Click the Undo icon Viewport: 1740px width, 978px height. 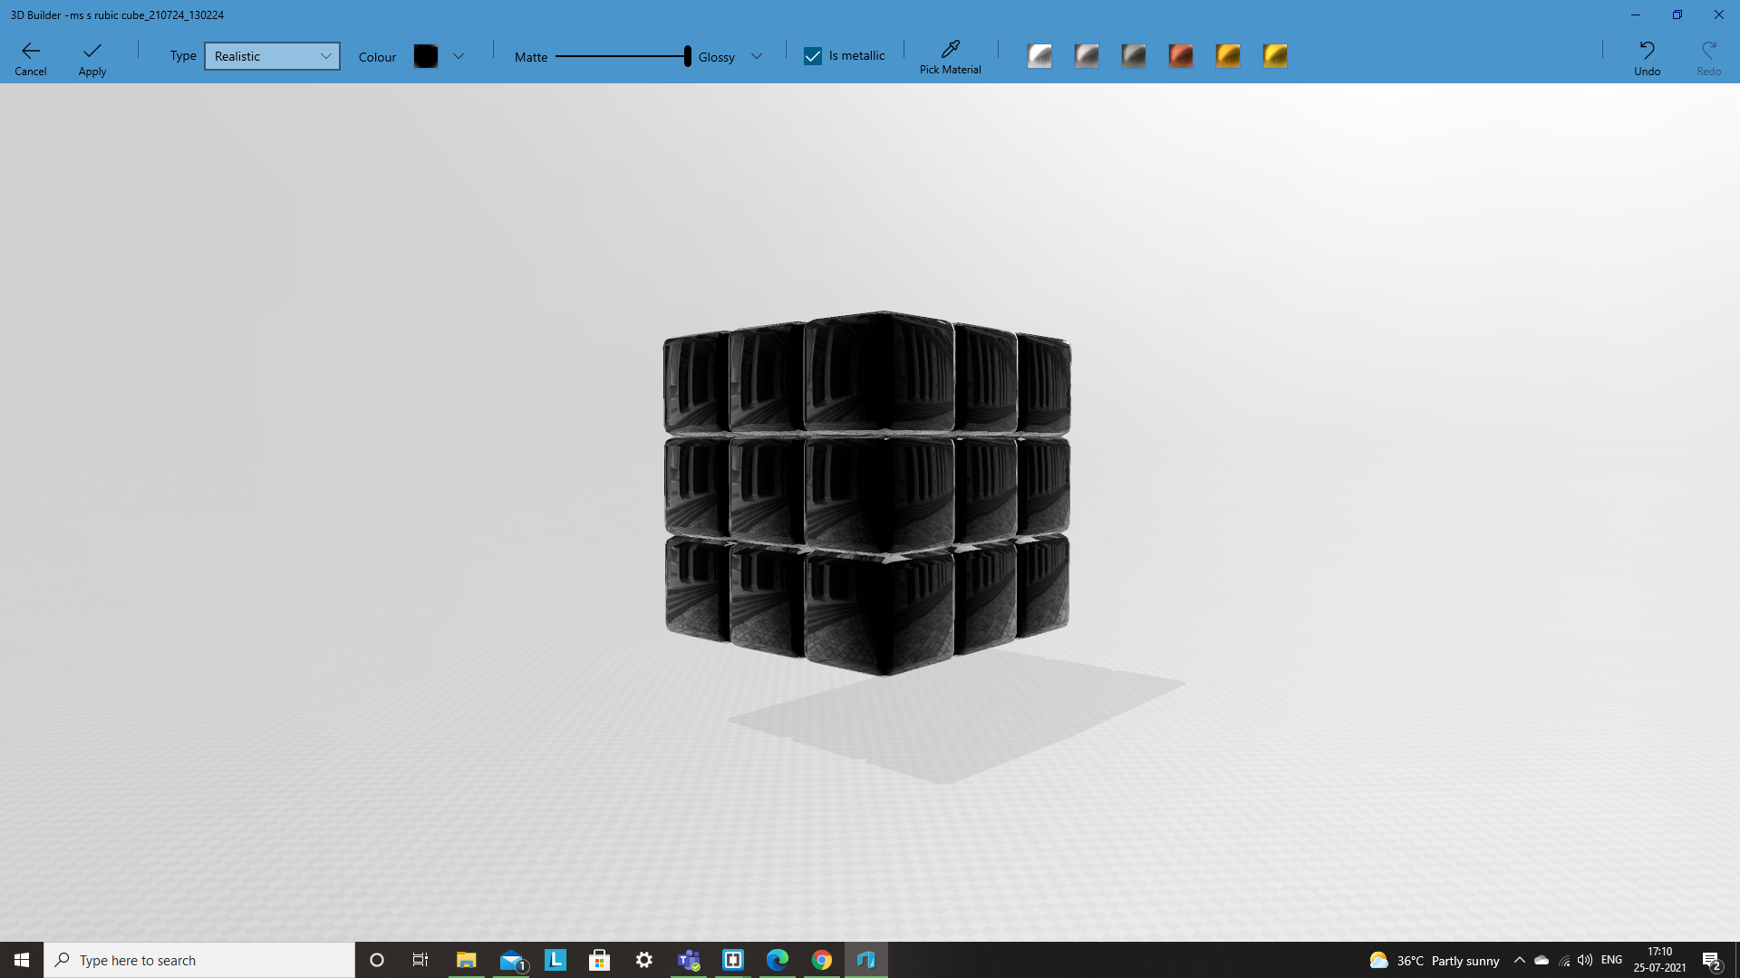(1646, 54)
